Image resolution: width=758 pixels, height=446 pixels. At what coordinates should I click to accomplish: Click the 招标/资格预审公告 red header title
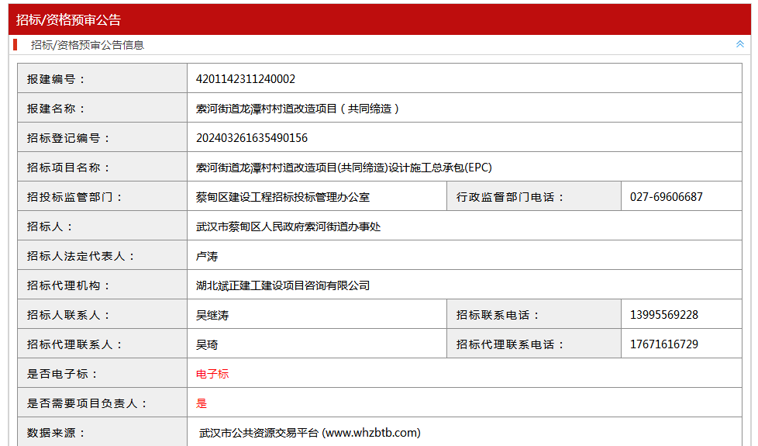(x=69, y=20)
